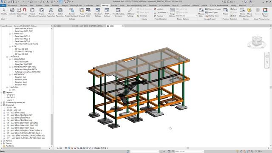
Task: Click Transfer Project Standards
Action: [x=72, y=12]
